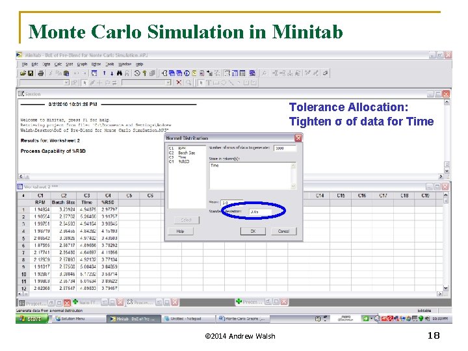Viewport: 468px width, 351px height.
Task: Click the Close All Graphs icon
Action: (x=252, y=73)
